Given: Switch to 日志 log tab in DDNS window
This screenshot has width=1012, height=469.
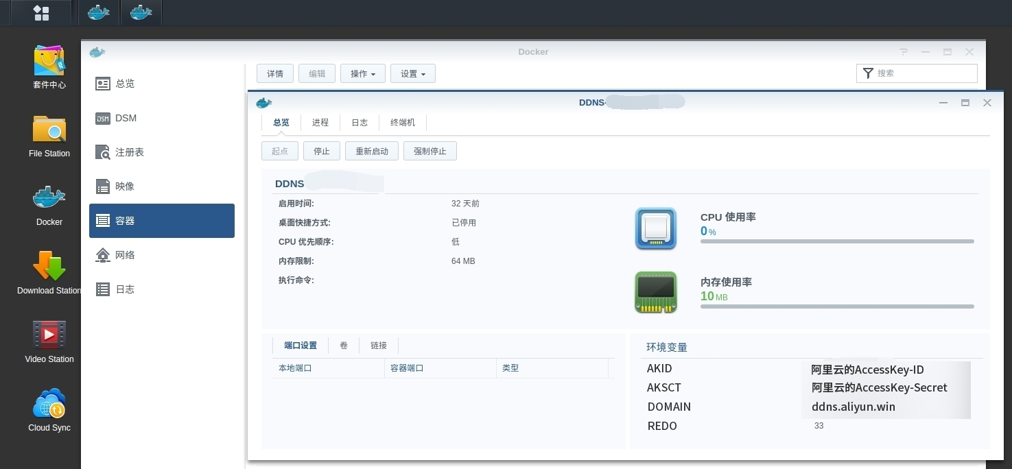Looking at the screenshot, I should 360,123.
